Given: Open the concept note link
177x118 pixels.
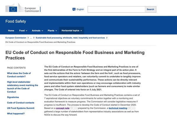Looking at the screenshot, I should pyautogui.click(x=63, y=108).
